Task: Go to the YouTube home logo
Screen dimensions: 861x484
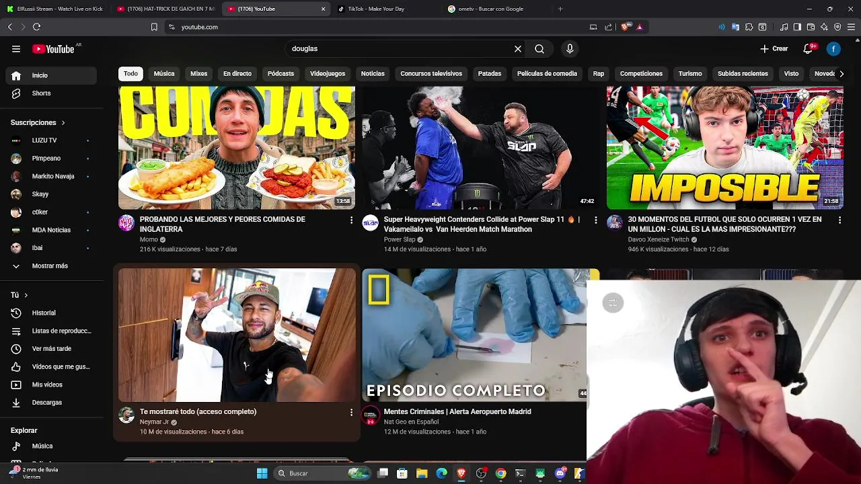Action: 53,48
